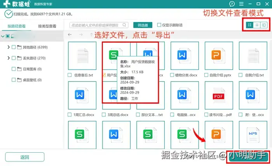Viewport: 272px width, 166px height.
Task: Switch to grid thumbnail view mode
Action: coord(249,25)
